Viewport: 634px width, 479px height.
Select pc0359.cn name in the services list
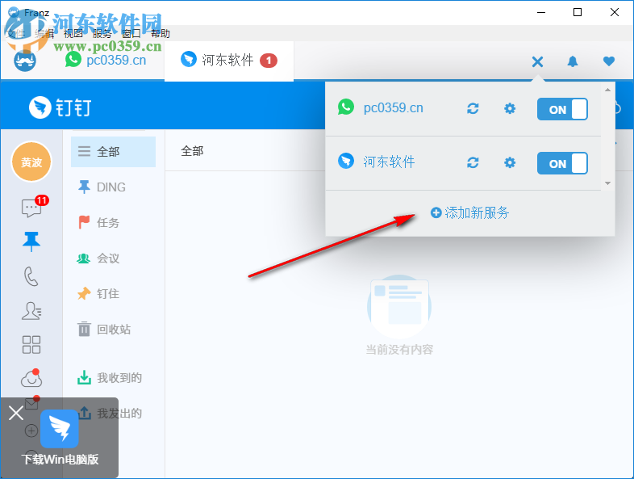393,107
